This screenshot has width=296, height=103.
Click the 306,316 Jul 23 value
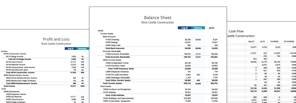click(214, 83)
